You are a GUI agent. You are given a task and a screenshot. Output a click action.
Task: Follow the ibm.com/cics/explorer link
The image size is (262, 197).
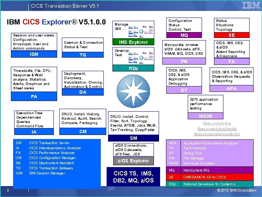tap(217, 134)
